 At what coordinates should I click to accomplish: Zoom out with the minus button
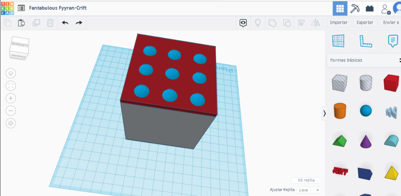tap(11, 111)
